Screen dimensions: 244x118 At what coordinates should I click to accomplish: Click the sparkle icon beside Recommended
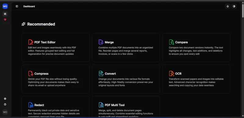23,24
